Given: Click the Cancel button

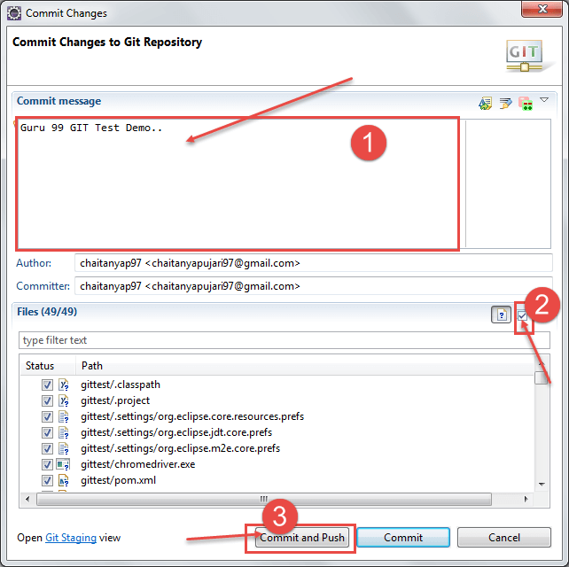Looking at the screenshot, I should pyautogui.click(x=504, y=538).
